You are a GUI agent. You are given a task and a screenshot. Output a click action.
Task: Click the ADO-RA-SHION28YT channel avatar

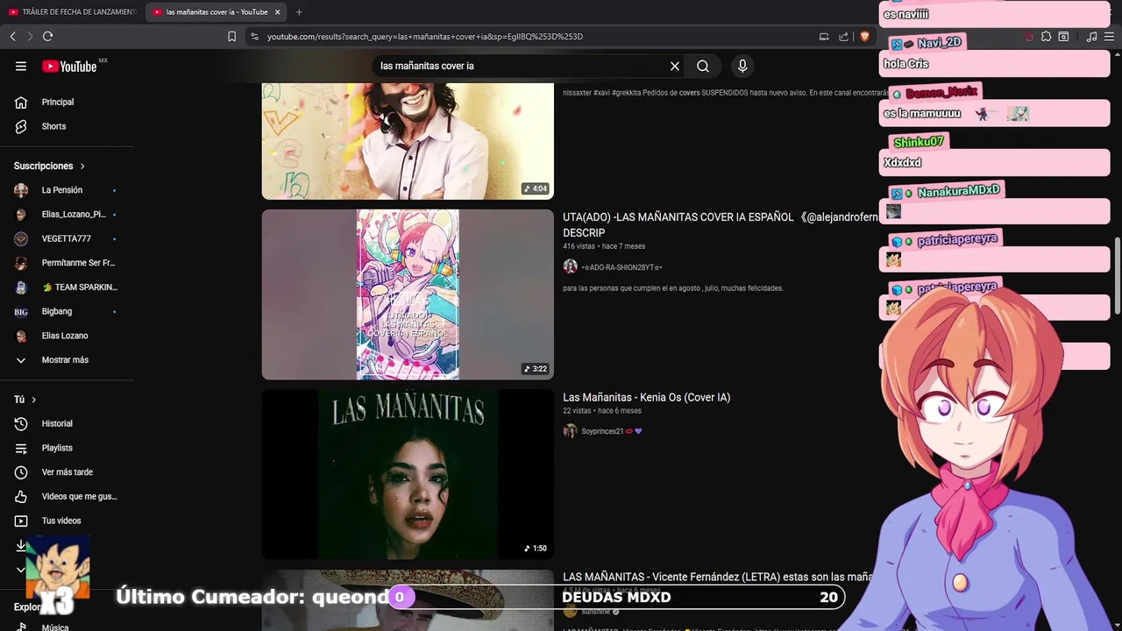pos(570,266)
